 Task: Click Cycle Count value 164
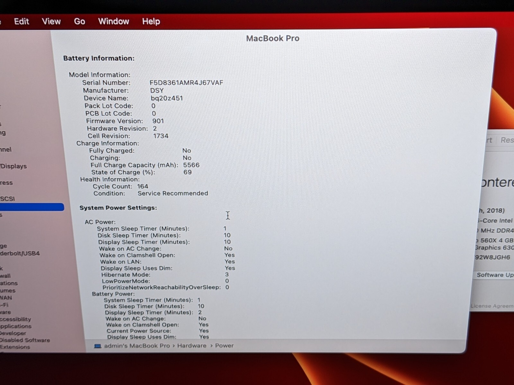143,186
